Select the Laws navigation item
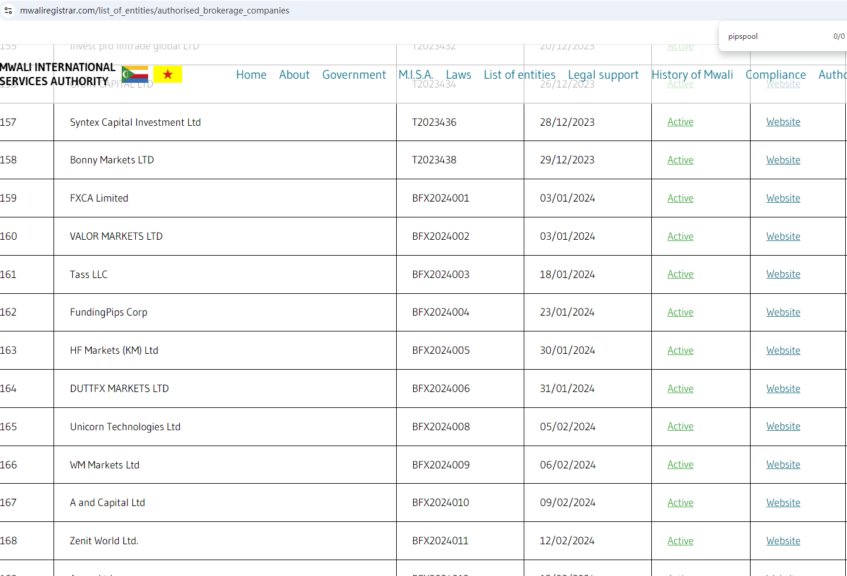847x576 pixels. coord(458,75)
